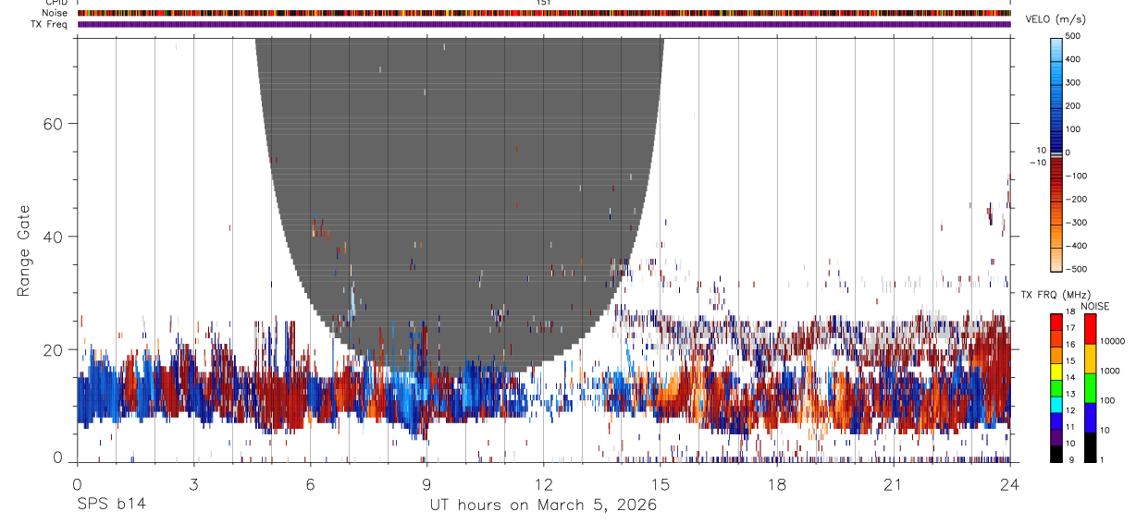Click the 200 tick of velocity colorbar
Viewport: 1136px width, 524px height.
click(1074, 106)
